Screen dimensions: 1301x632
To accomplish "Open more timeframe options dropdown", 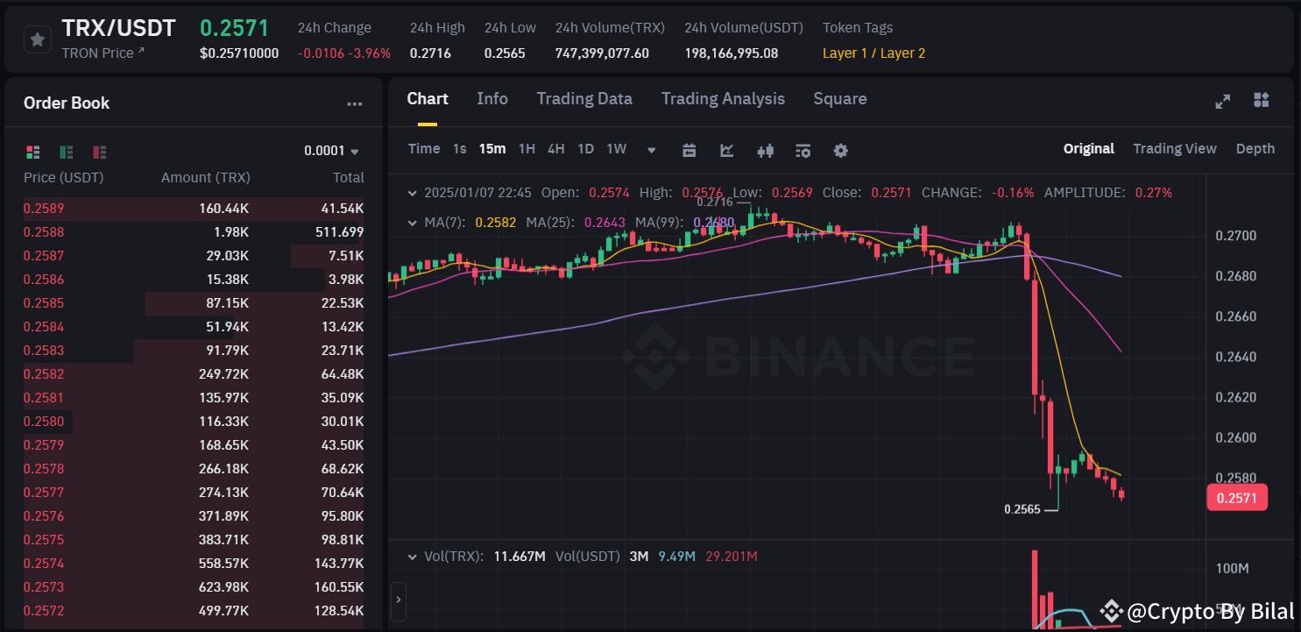I will 651,150.
